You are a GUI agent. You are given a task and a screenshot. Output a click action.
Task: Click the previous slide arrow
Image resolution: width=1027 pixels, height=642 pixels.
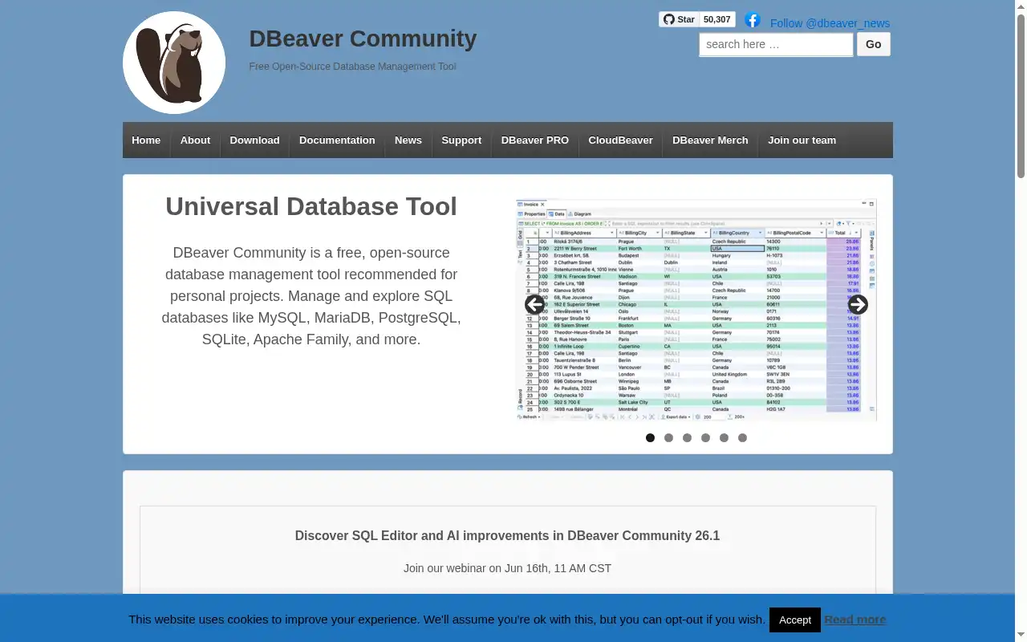pos(534,305)
